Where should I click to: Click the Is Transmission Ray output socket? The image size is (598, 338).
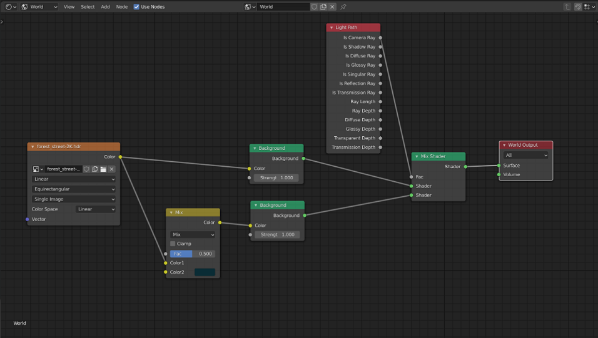tap(380, 92)
